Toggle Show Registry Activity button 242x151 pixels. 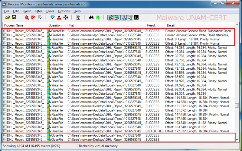[x=110, y=17]
